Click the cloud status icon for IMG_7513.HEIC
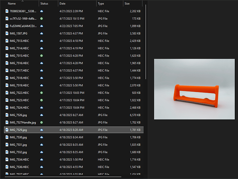This screenshot has width=238, height=179. point(42,41)
